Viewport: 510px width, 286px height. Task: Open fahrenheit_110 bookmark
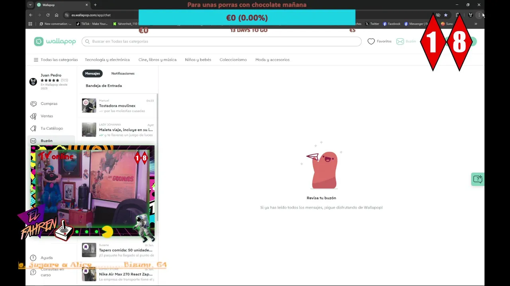point(125,24)
